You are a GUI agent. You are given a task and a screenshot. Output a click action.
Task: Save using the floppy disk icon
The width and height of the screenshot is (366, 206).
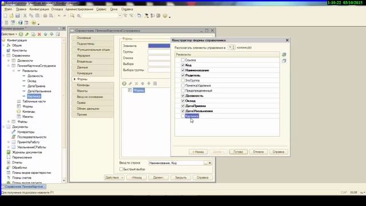(18, 15)
